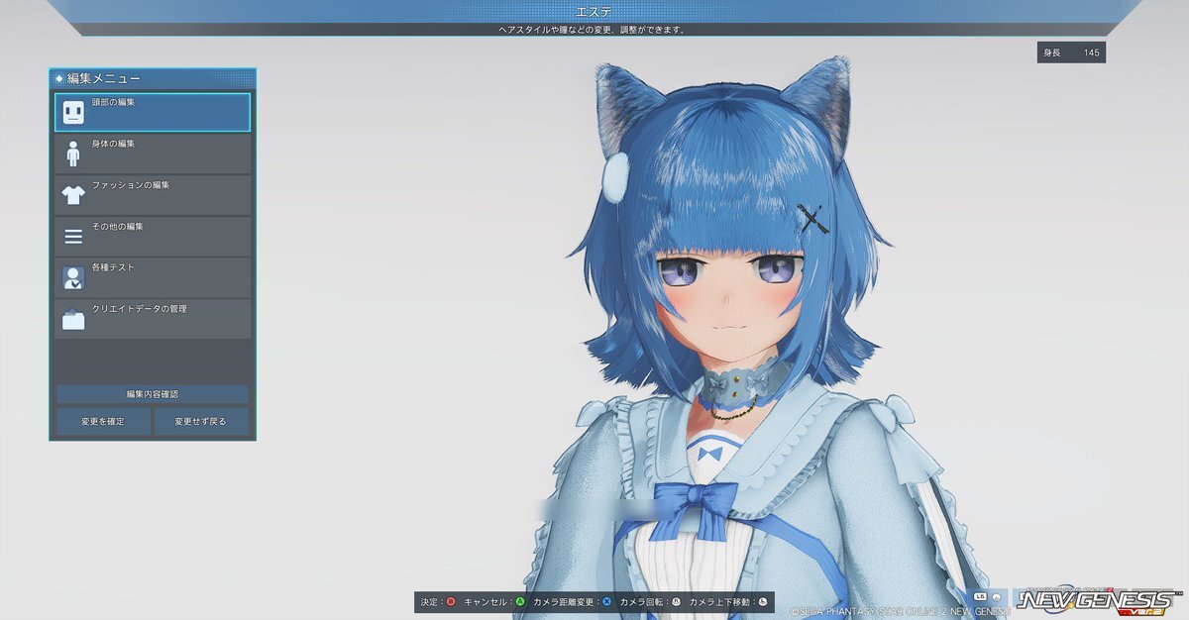Viewport: 1189px width, 620px height.
Task: Click the stick icon beside カメラ回転
Action: pyautogui.click(x=676, y=601)
